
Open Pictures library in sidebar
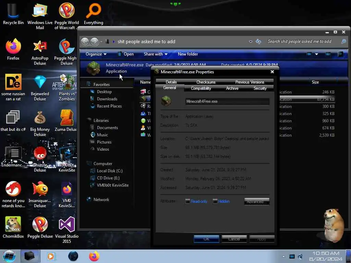tap(104, 142)
